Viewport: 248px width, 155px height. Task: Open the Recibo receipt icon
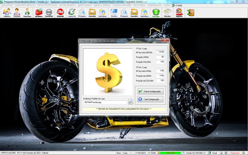point(167,13)
